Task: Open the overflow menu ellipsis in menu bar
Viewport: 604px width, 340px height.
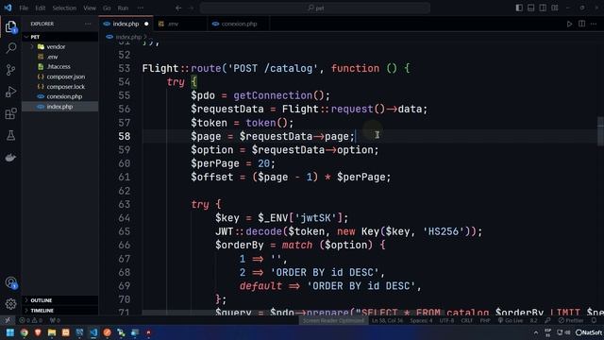Action: (x=141, y=8)
